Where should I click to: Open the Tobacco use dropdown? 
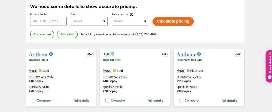[130, 21]
